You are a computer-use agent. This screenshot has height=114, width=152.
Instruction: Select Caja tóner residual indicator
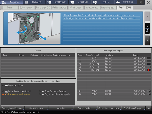16,91
